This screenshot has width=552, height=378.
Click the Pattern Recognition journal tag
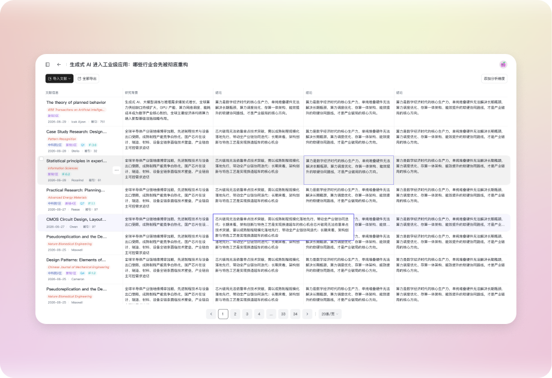pos(62,139)
